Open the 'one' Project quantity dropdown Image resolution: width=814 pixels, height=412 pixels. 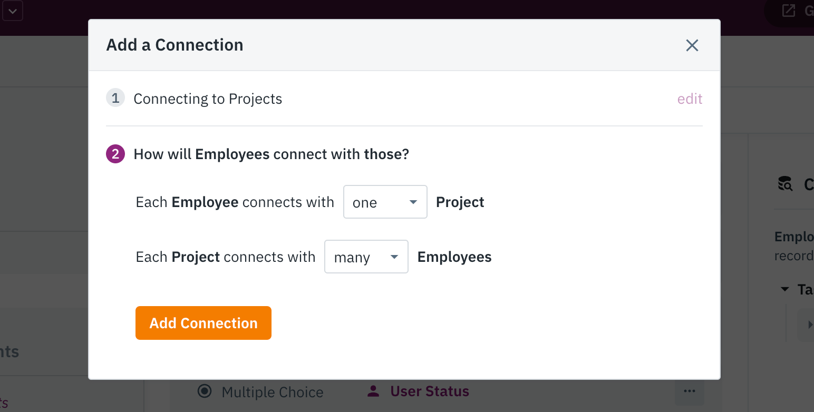(385, 202)
